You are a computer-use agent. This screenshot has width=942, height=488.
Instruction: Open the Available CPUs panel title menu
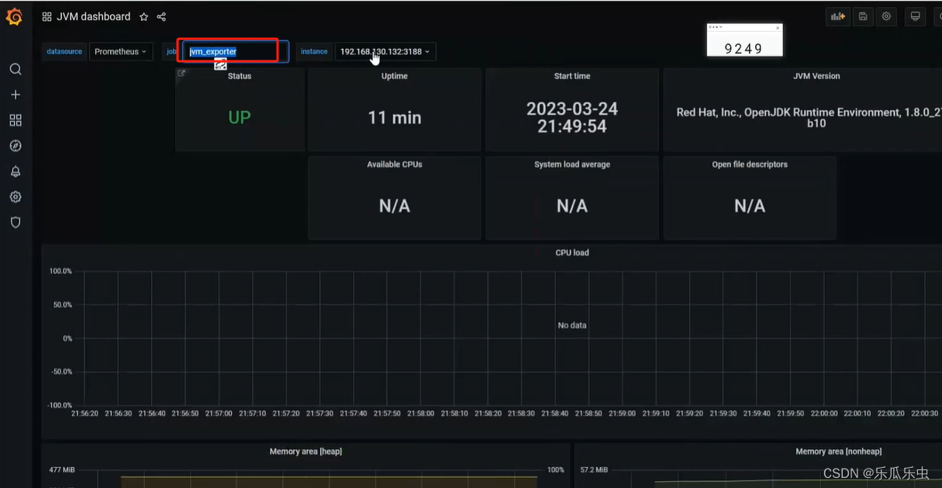395,164
